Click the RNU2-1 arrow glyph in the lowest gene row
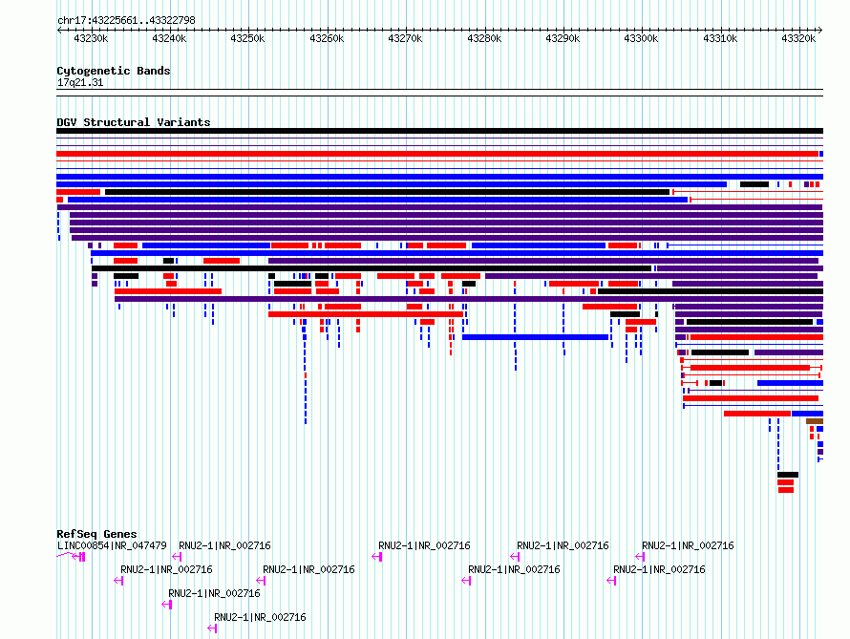Viewport: 850px width, 639px height. (212, 628)
